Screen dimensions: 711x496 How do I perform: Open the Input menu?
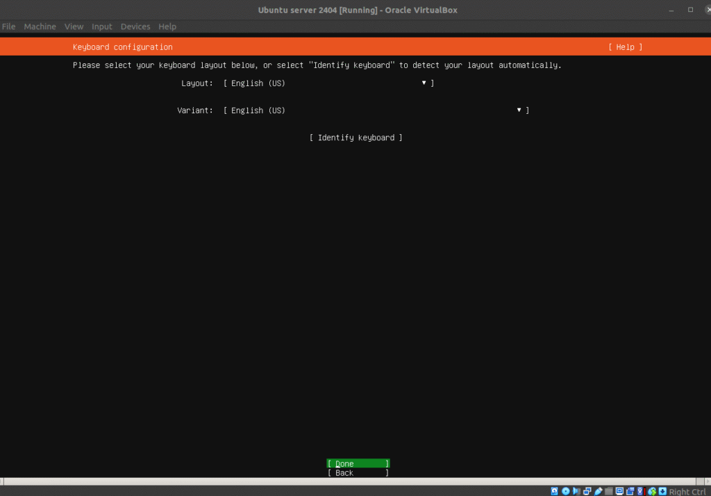[x=102, y=26]
